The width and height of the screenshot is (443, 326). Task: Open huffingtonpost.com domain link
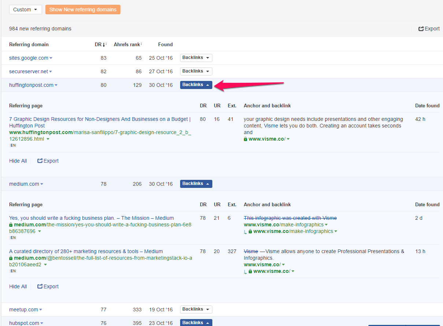pos(31,85)
